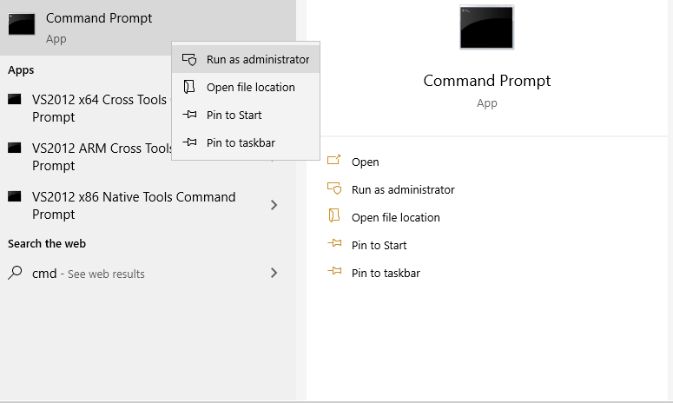Click Open file location text in right panel
Image resolution: width=673 pixels, height=403 pixels.
tap(395, 217)
